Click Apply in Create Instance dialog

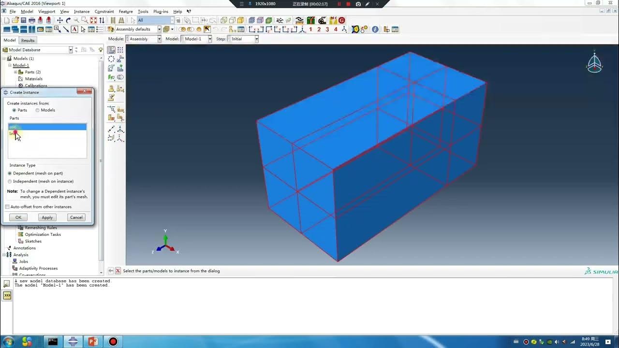coord(47,217)
